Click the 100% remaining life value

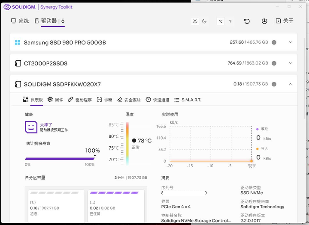tap(93, 151)
